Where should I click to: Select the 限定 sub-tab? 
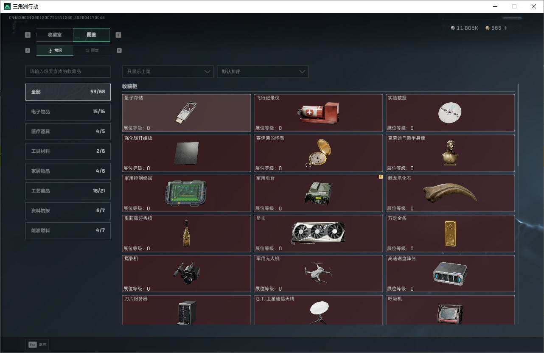click(92, 50)
